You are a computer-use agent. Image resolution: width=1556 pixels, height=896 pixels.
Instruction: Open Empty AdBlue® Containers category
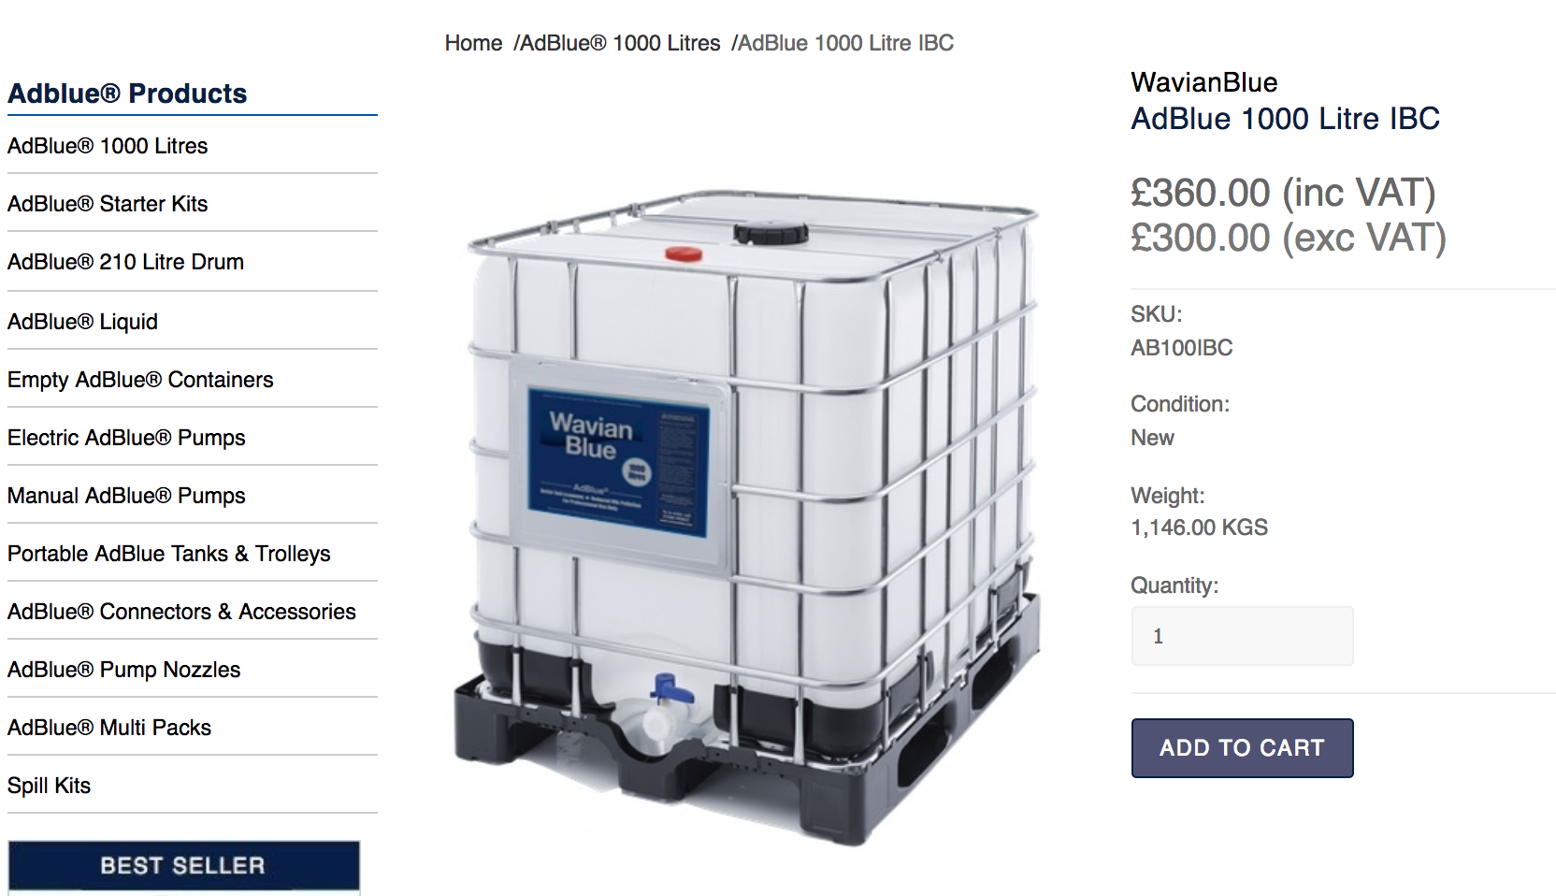(140, 380)
